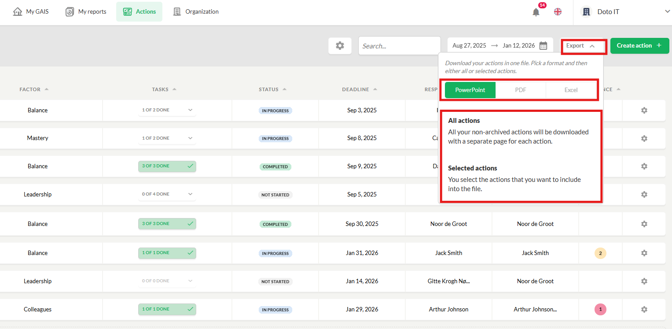Open the notifications bell with 14 badge
This screenshot has height=329, width=672.
tap(536, 12)
